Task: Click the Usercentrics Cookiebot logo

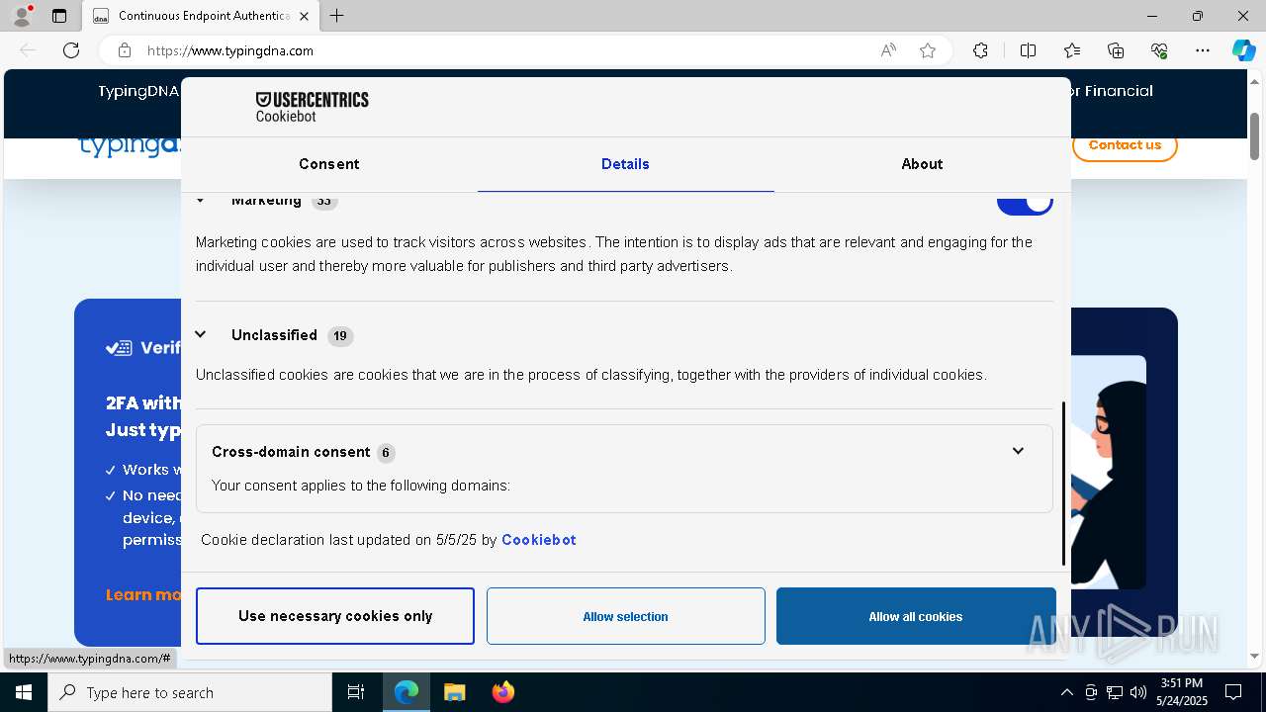Action: (312, 107)
